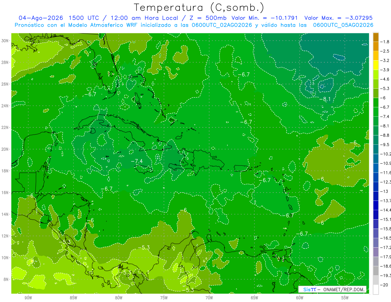
Task: Click the "28N" latitude axis label
Action: tap(5, 62)
